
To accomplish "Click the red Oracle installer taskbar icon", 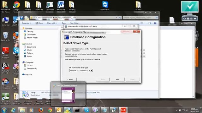I will click(x=123, y=110).
